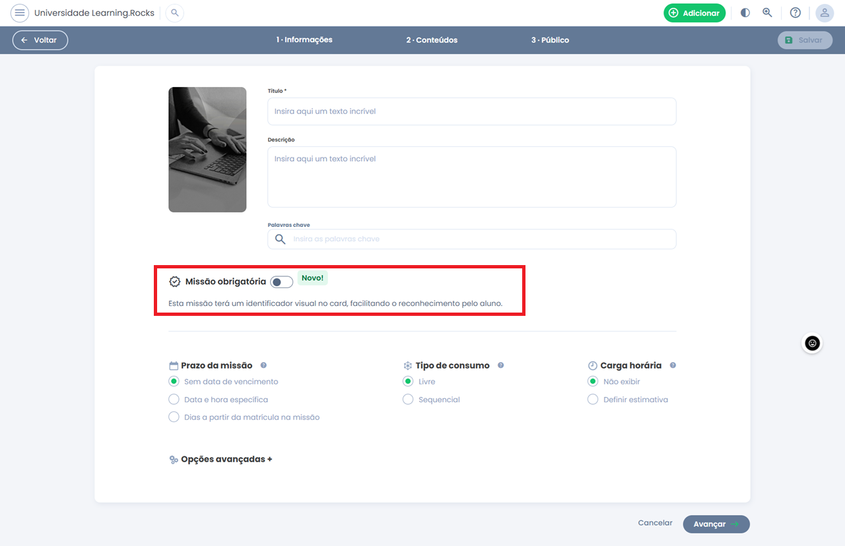Click the Descrição text area

pyautogui.click(x=472, y=177)
